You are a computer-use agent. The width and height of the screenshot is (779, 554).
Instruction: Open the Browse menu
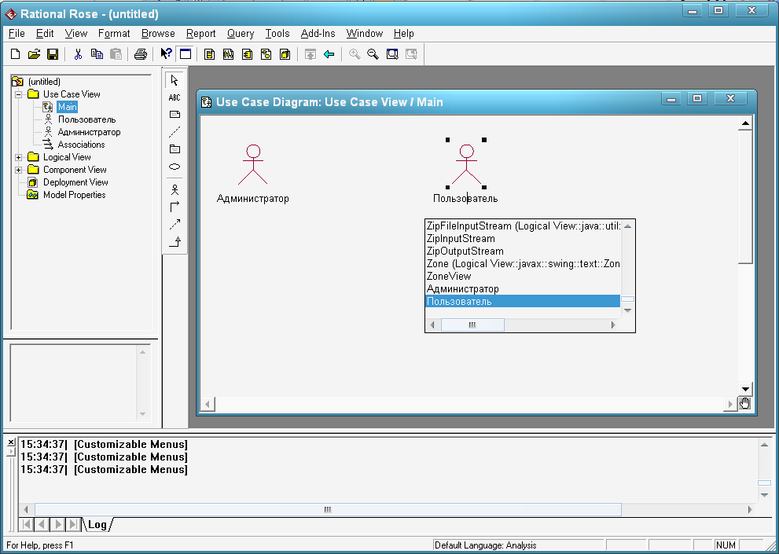click(158, 33)
